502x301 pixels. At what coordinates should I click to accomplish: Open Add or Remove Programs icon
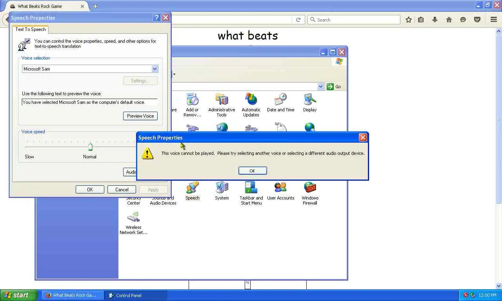[192, 105]
